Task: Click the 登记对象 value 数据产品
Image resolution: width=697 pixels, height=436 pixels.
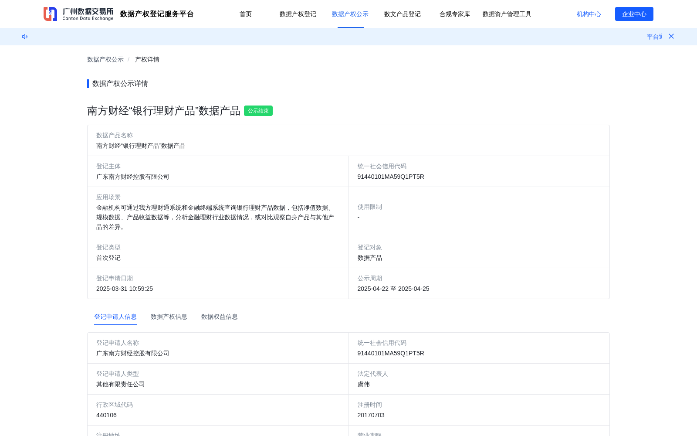Action: (x=370, y=258)
